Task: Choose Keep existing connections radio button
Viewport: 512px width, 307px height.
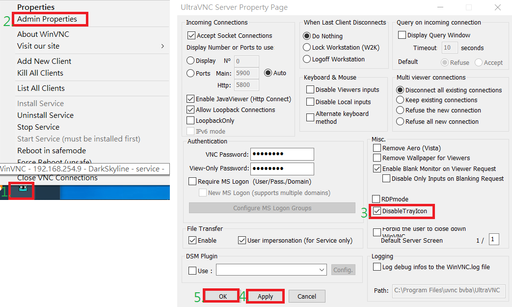Action: point(400,100)
